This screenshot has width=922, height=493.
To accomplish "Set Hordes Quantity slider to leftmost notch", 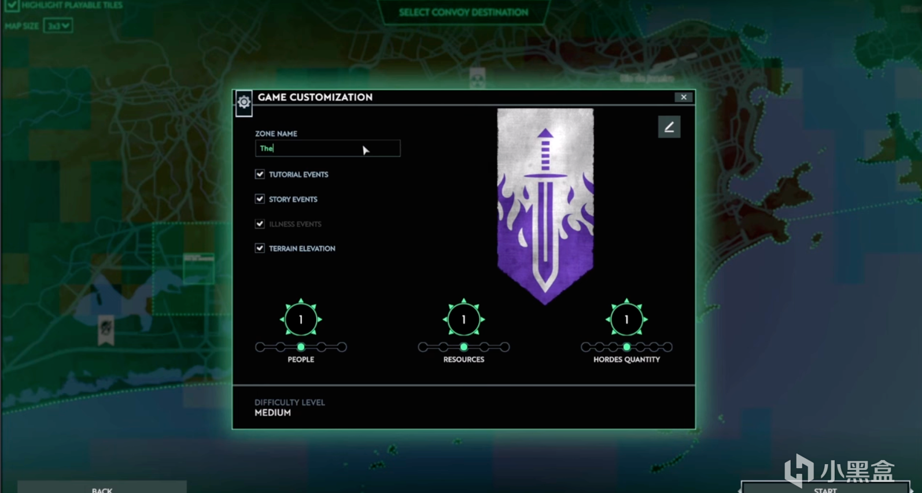I will 586,347.
